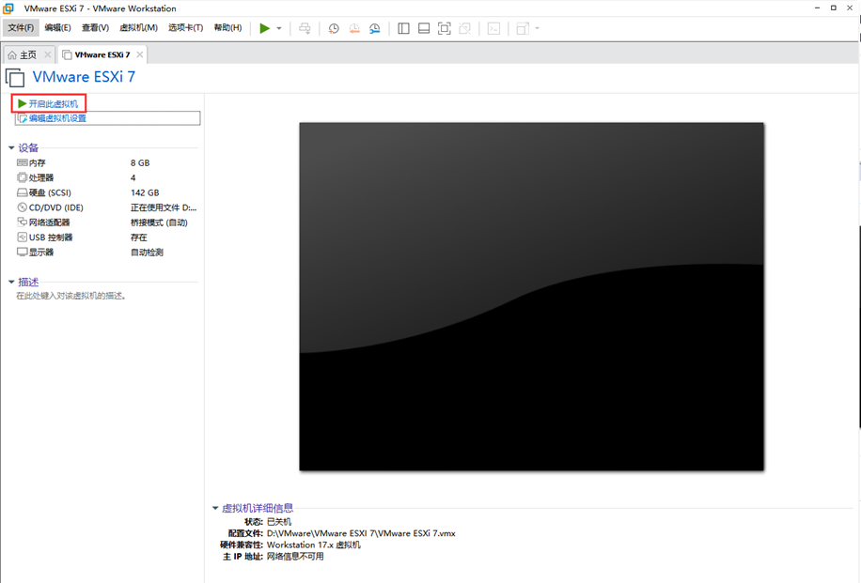Click the VMware Workstation title bar icon

[8, 8]
